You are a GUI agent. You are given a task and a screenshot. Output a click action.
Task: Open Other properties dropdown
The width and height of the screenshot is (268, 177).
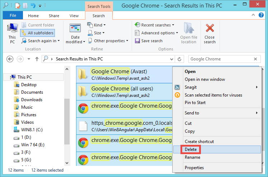pos(108,41)
